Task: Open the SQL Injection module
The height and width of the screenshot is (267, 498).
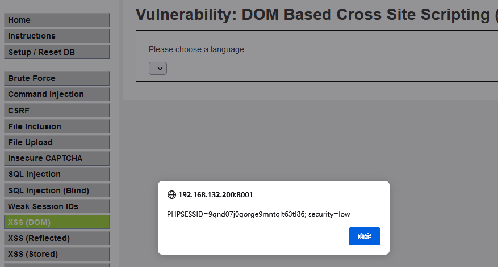Action: pos(56,174)
